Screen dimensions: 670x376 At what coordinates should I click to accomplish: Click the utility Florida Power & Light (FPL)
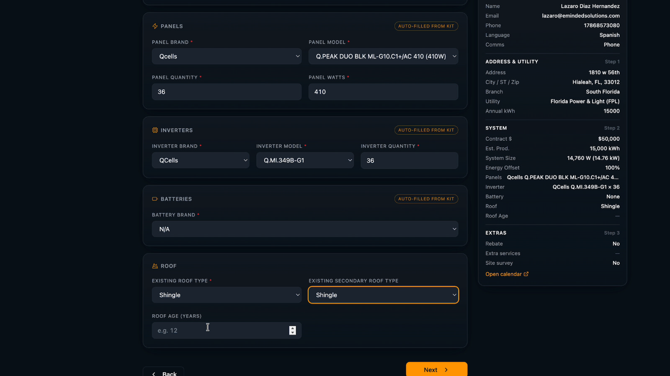585,102
